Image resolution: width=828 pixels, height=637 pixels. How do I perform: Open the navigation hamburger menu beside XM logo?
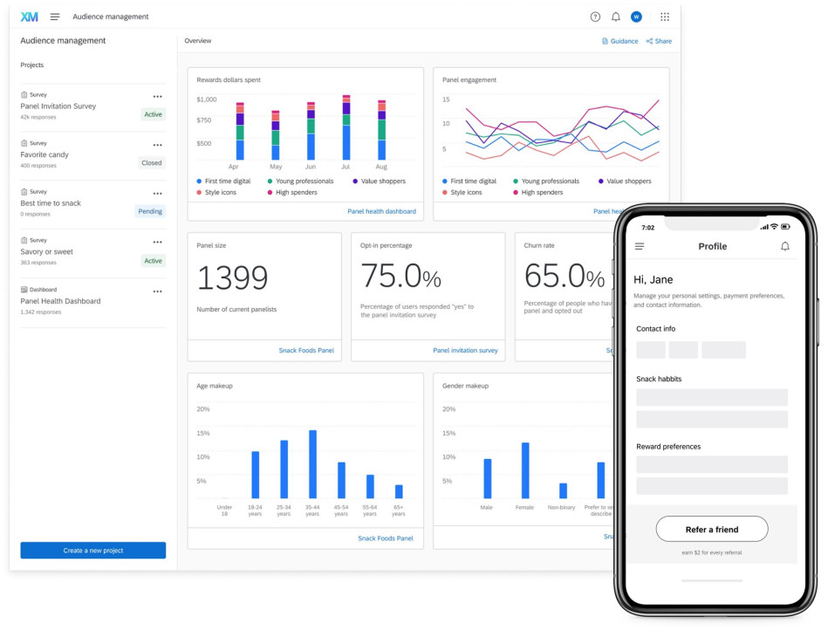click(x=53, y=16)
